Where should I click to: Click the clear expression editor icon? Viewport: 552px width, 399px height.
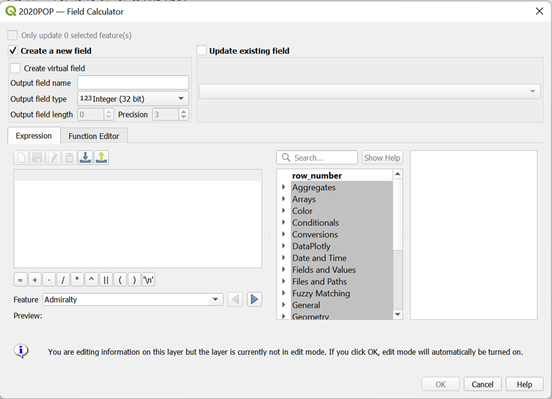pyautogui.click(x=21, y=157)
